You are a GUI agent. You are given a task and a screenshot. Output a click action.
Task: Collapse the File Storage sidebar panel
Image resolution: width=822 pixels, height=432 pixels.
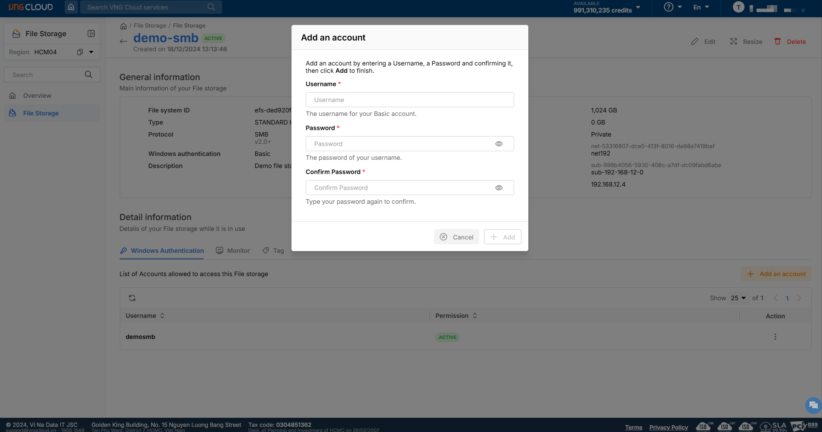click(91, 34)
